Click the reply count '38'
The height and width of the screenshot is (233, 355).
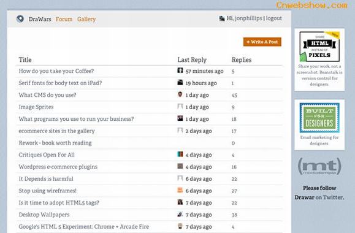(234, 215)
